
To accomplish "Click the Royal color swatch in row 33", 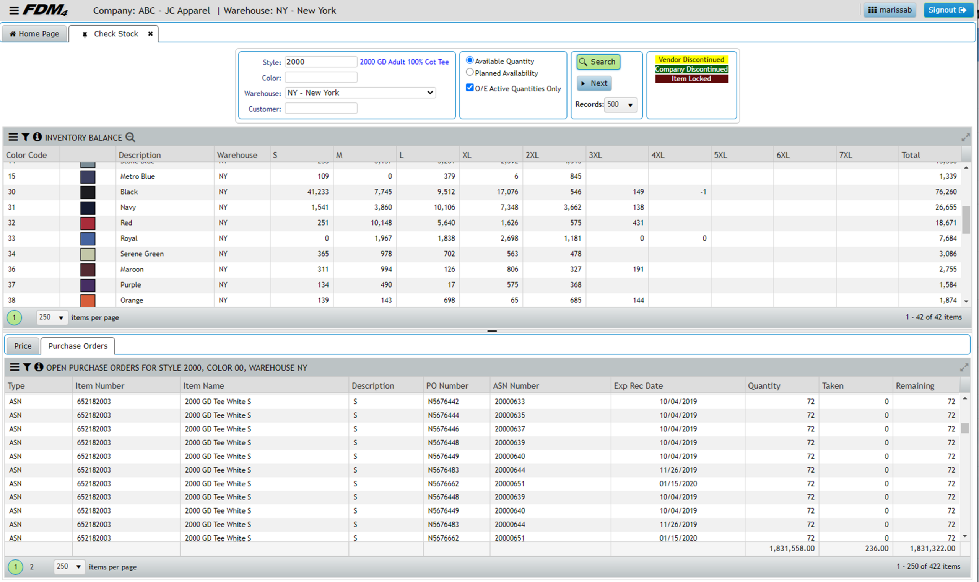I will point(88,239).
